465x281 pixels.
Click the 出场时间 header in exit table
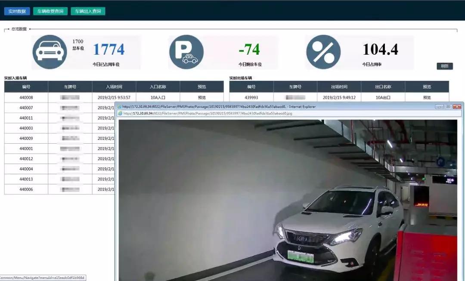(339, 86)
